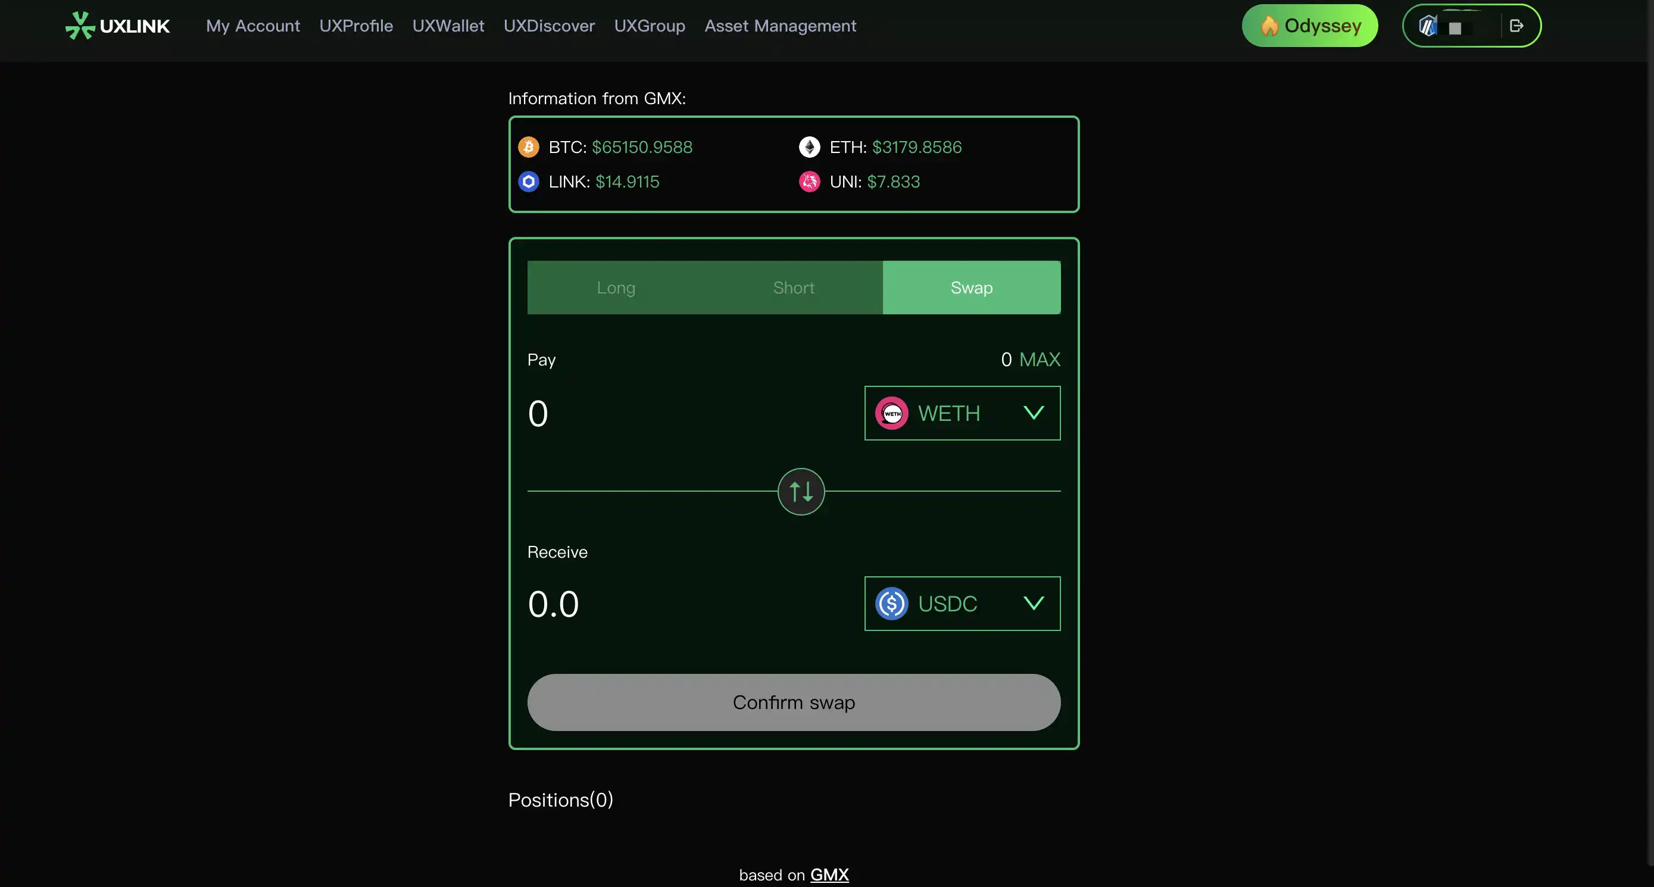Switch to Long trade mode
The width and height of the screenshot is (1654, 887).
[x=616, y=288]
